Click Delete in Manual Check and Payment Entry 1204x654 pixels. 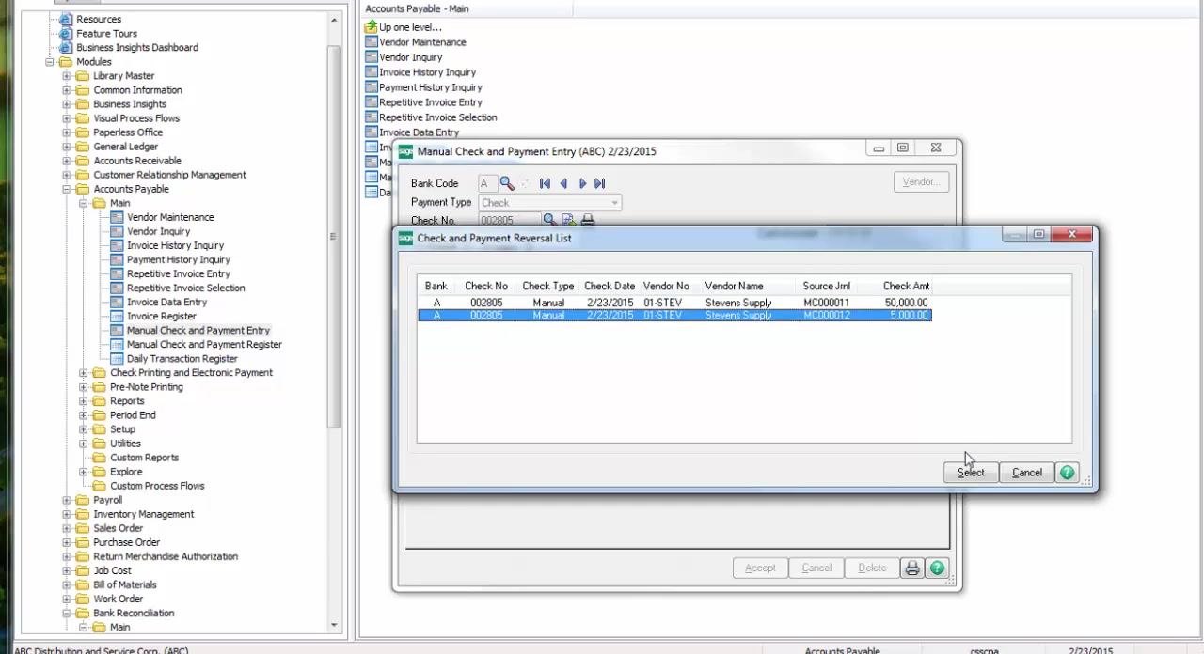click(872, 568)
